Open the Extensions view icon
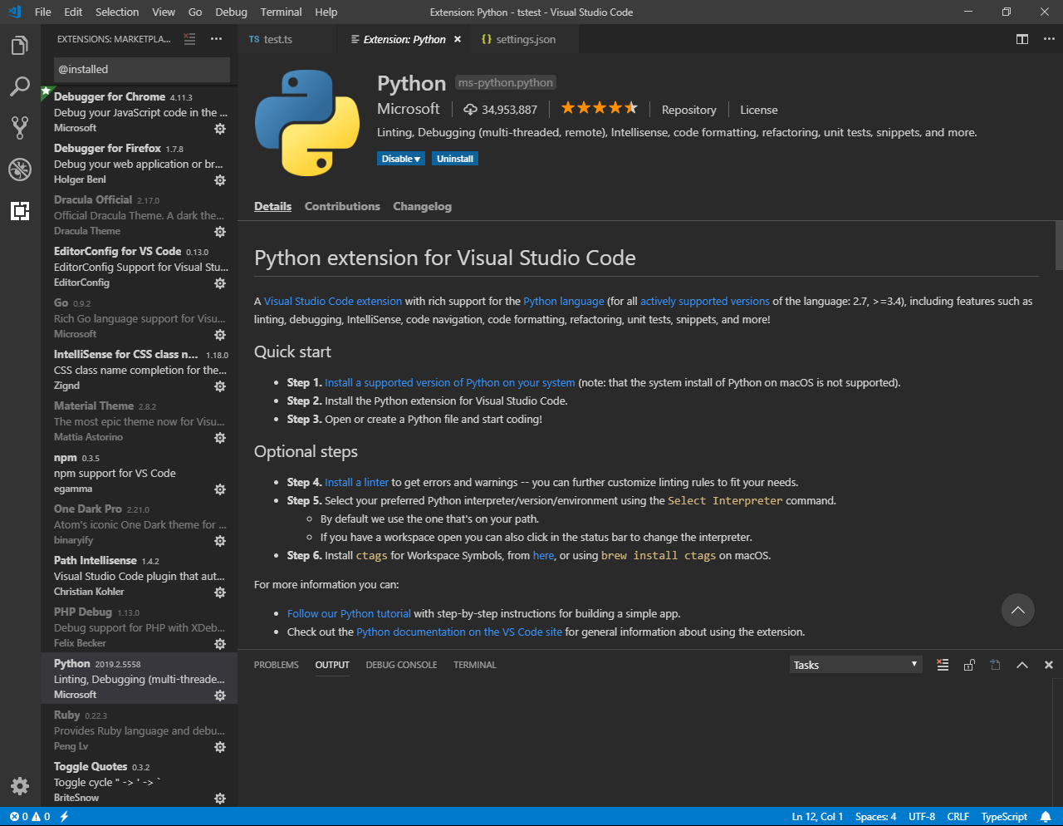This screenshot has width=1063, height=826. (x=20, y=211)
